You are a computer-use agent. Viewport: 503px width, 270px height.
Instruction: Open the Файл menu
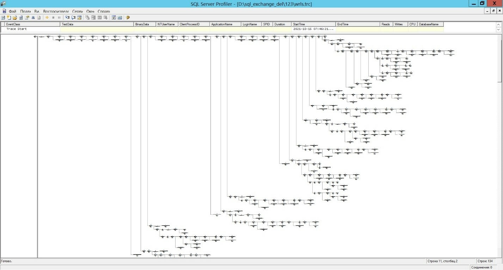[x=13, y=11]
